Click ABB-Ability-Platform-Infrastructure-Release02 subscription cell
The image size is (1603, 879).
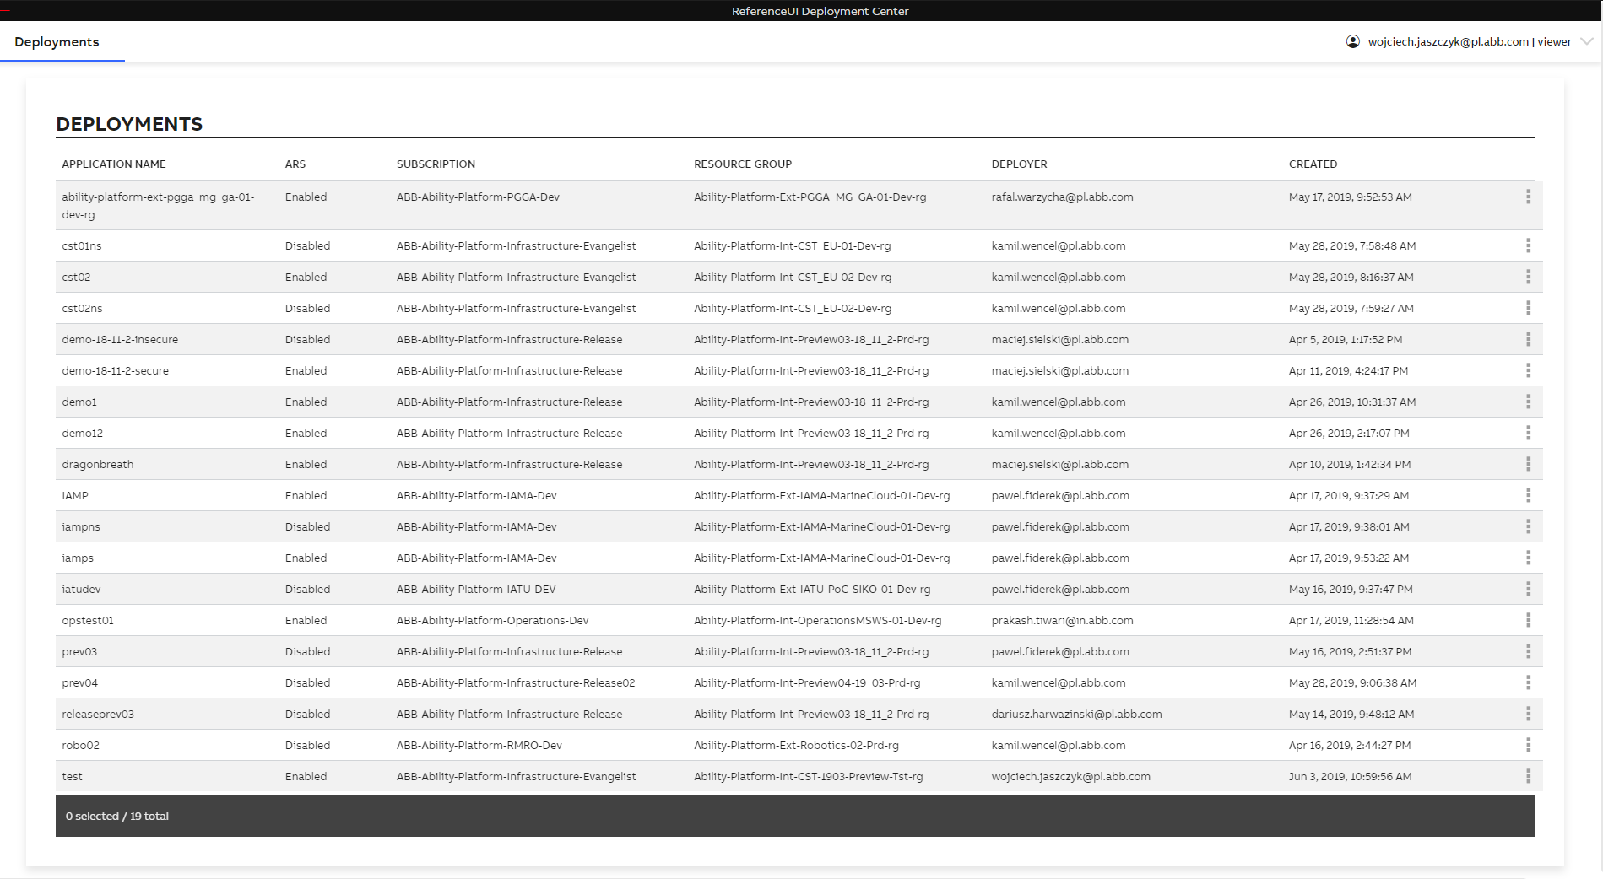coord(516,682)
